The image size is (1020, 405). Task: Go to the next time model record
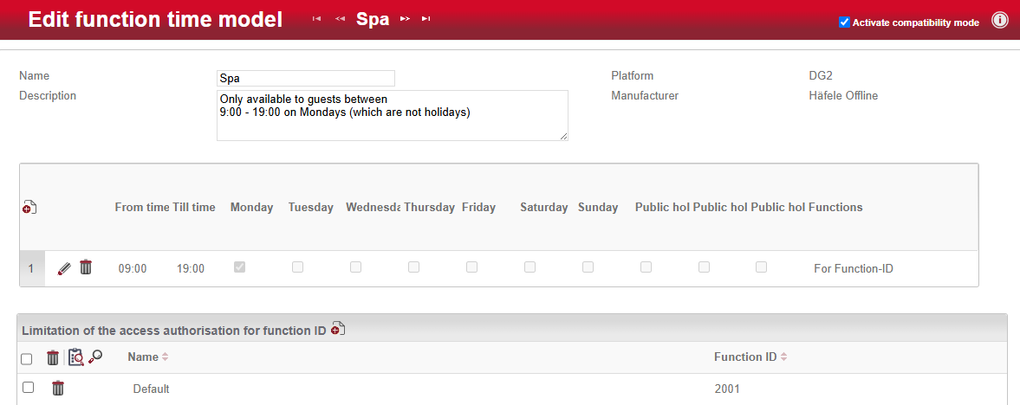coord(405,19)
